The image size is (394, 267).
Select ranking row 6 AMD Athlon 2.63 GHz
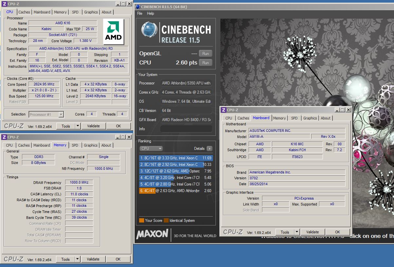176,191
